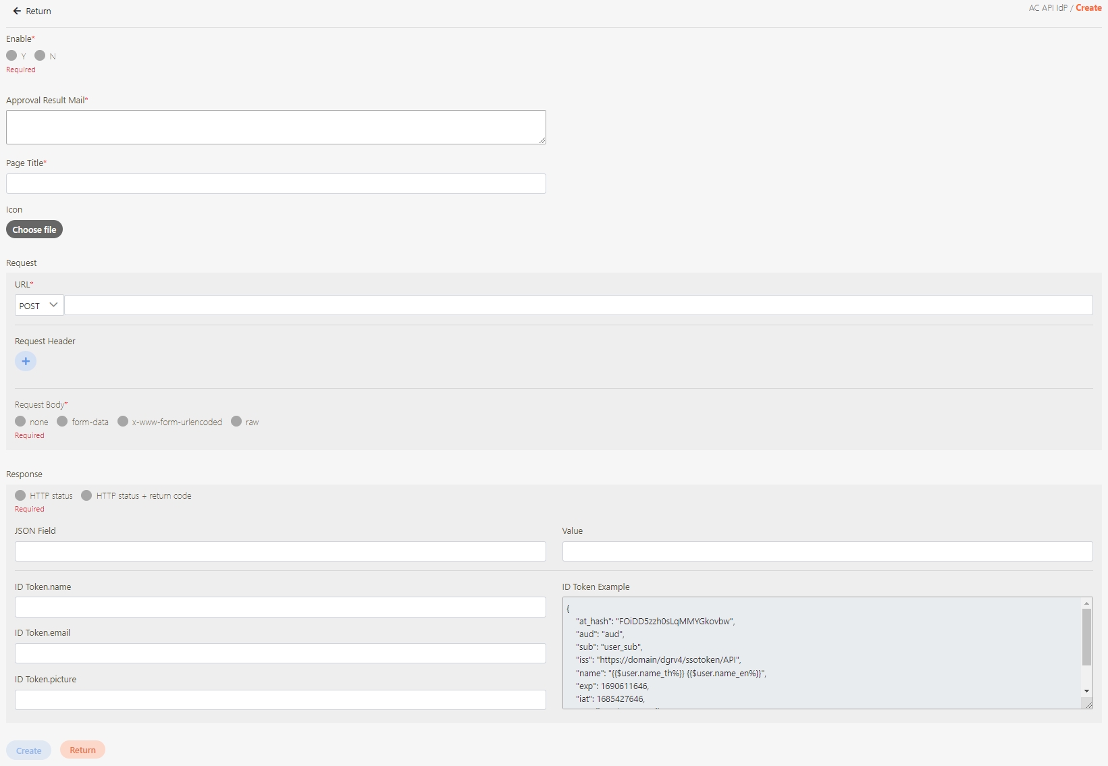The height and width of the screenshot is (766, 1108).
Task: Click the orange Return button at bottom
Action: (82, 750)
